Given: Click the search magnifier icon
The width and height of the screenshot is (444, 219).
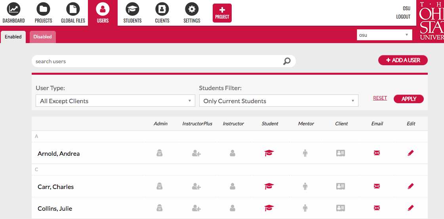Looking at the screenshot, I should pos(287,61).
